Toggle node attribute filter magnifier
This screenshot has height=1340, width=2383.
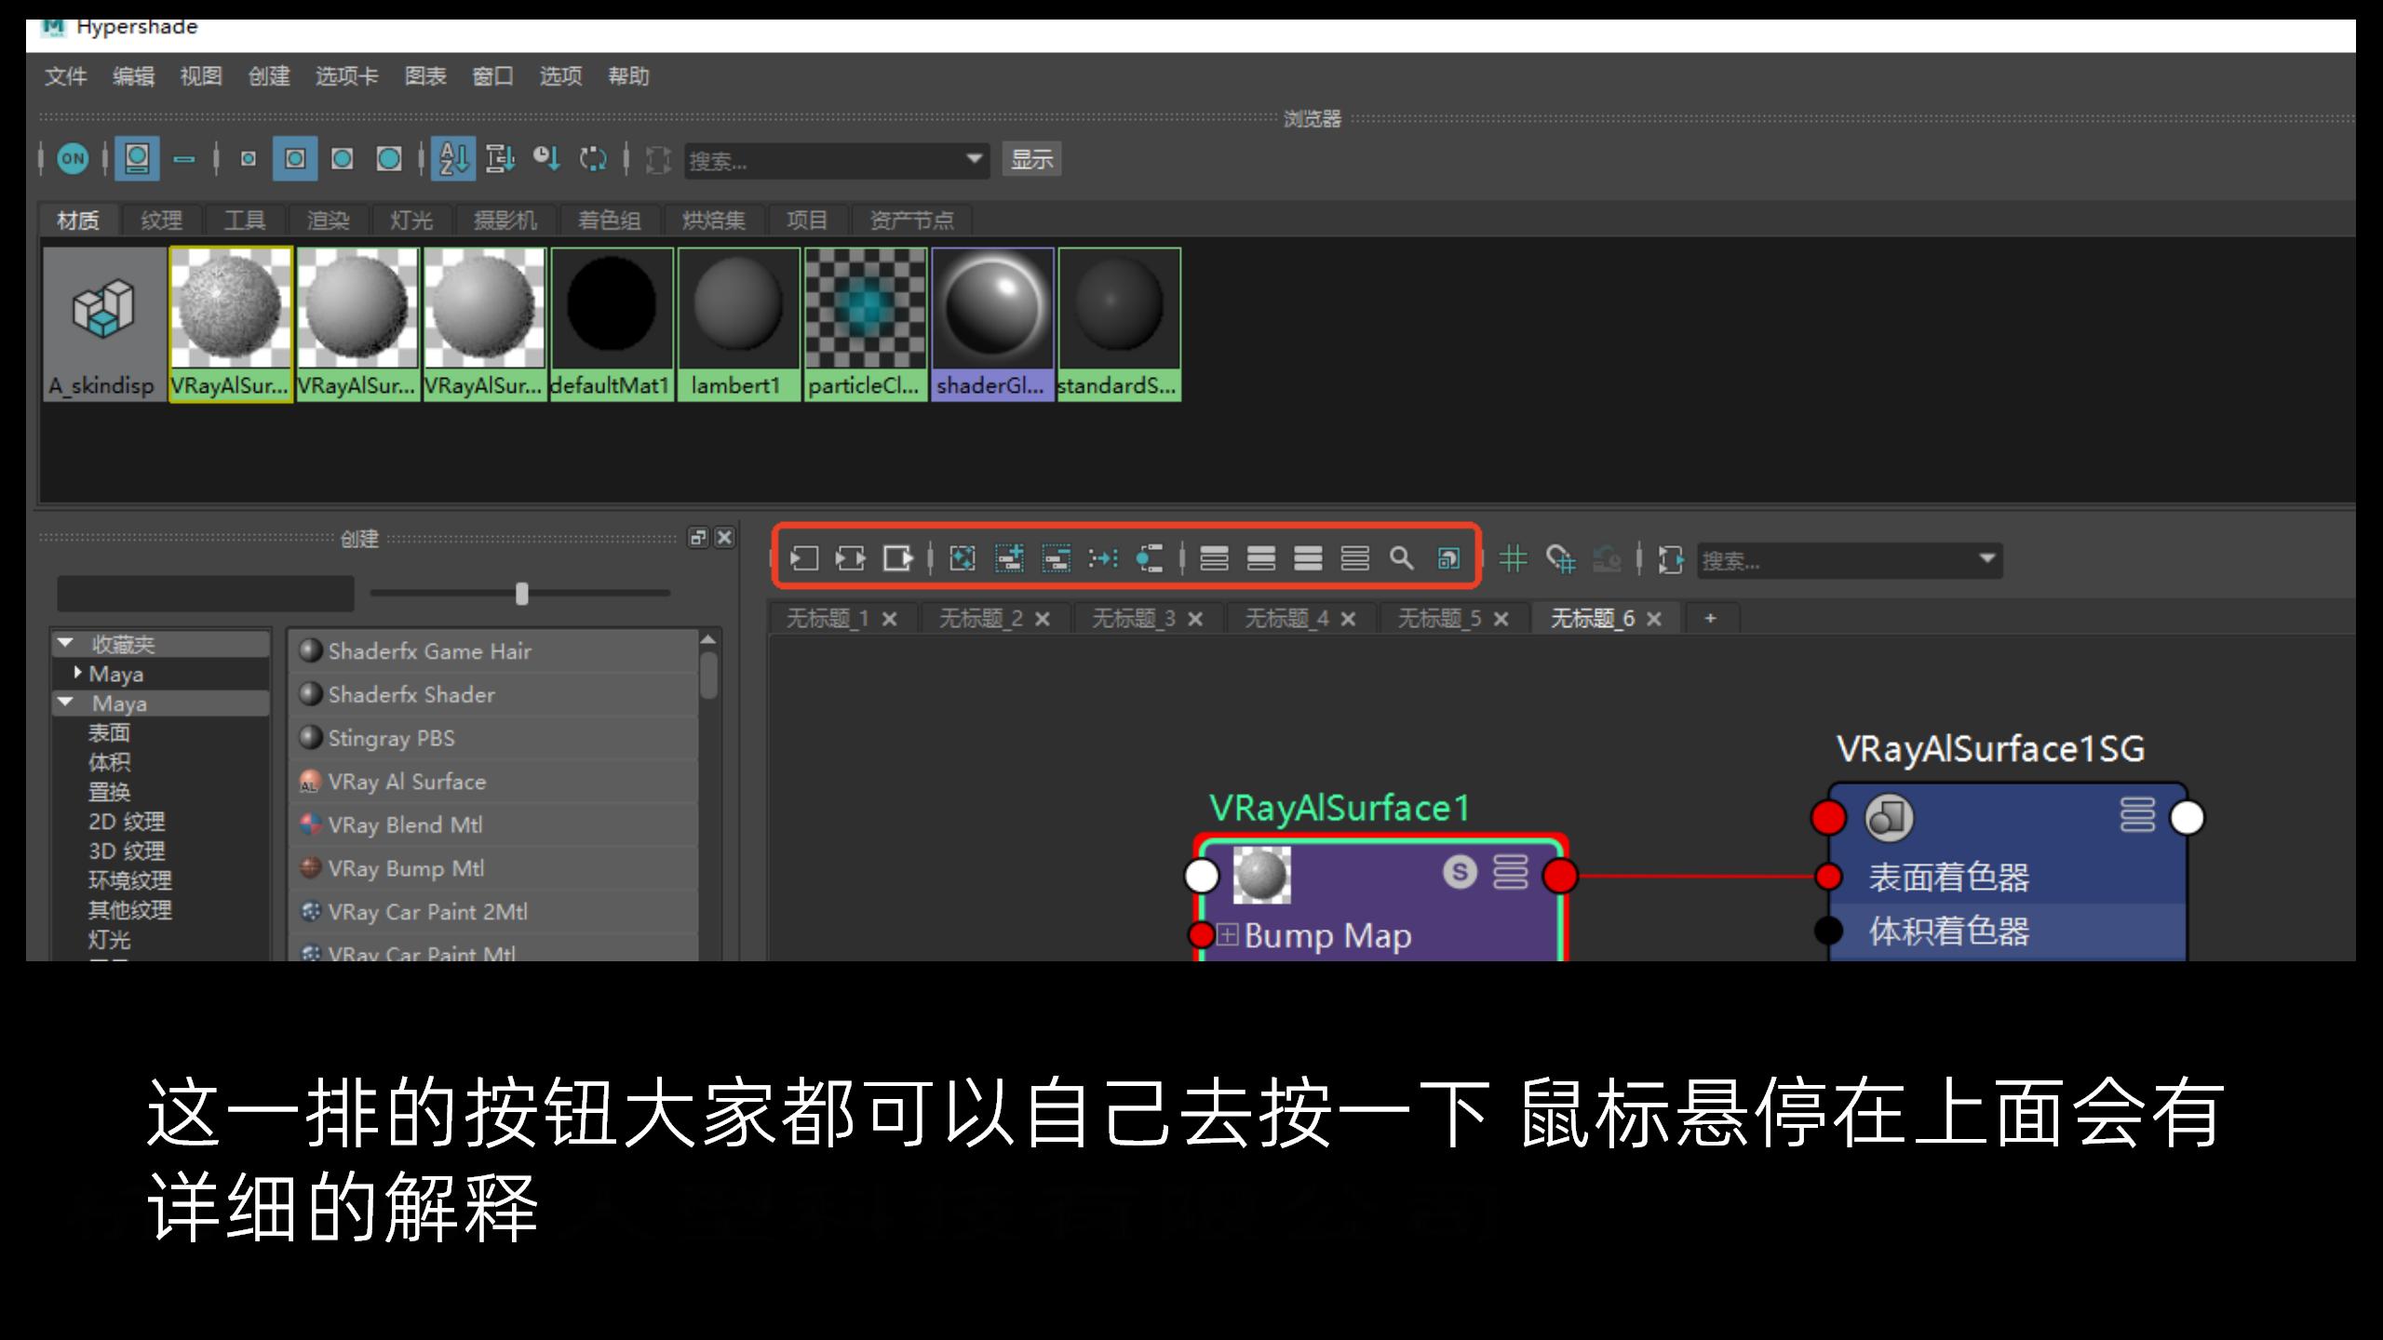pos(1401,558)
